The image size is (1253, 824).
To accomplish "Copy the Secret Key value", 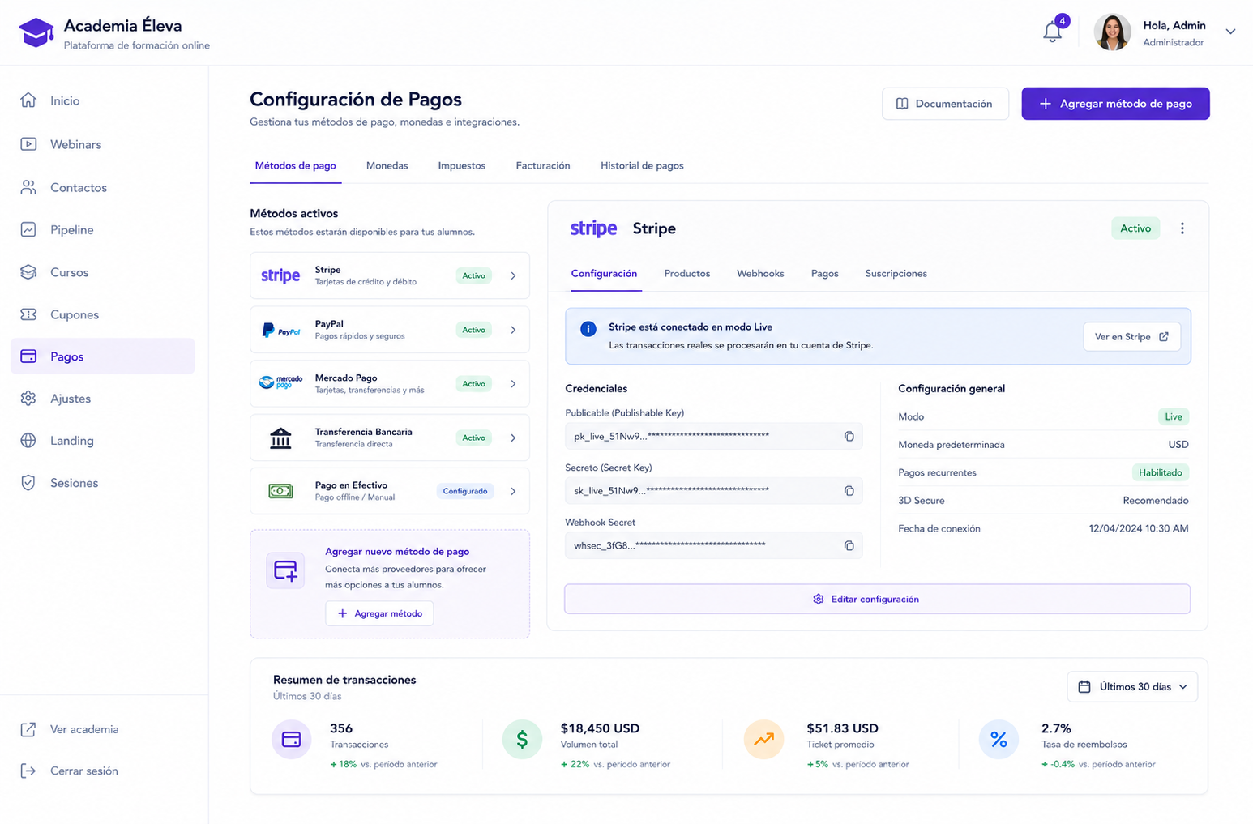I will tap(849, 490).
